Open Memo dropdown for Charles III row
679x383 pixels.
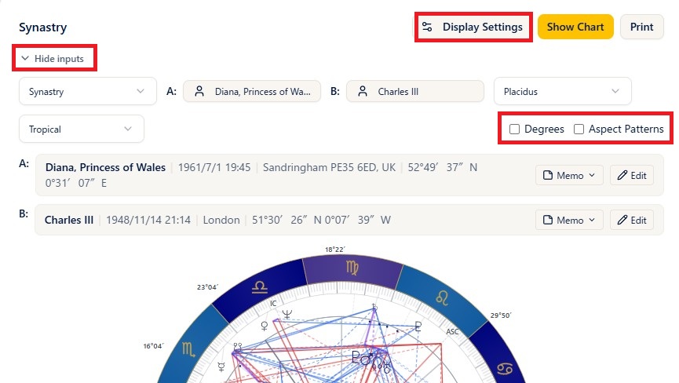pos(569,220)
